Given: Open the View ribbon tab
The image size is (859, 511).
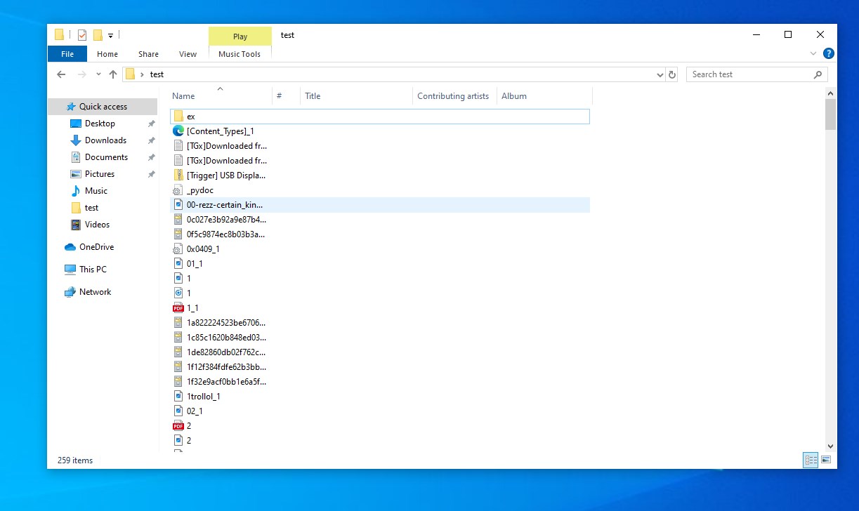Looking at the screenshot, I should pyautogui.click(x=188, y=54).
